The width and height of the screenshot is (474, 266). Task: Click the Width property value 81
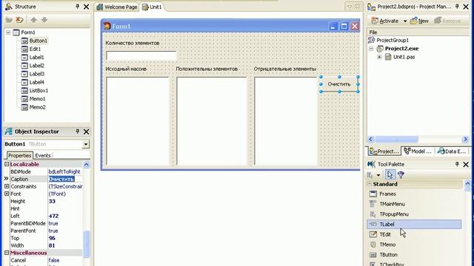(x=65, y=245)
